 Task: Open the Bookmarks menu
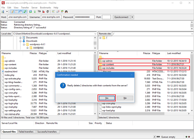pos(45,7)
